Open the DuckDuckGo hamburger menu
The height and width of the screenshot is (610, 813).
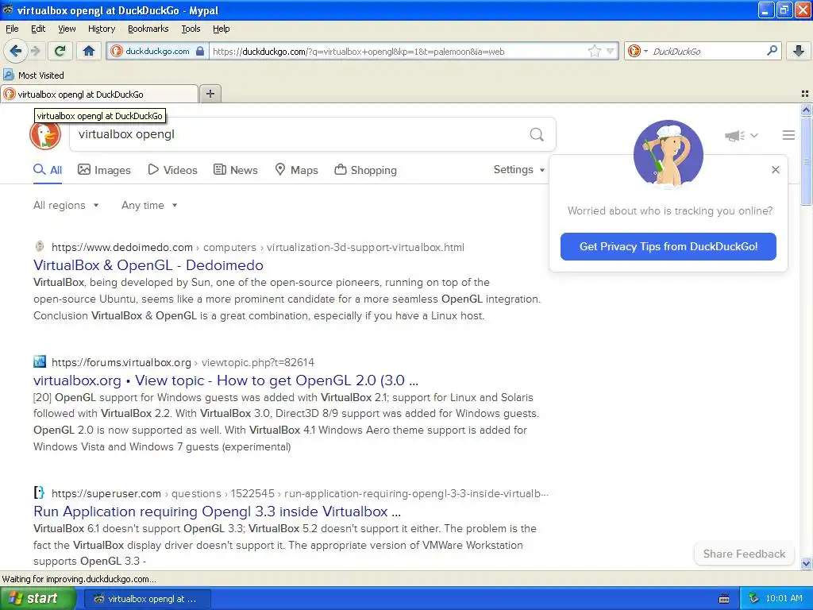(788, 135)
